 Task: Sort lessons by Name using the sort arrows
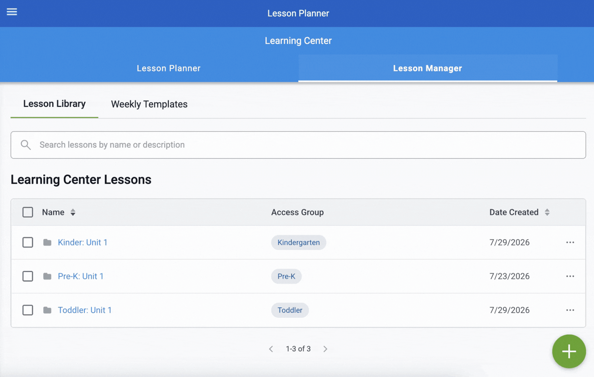click(73, 212)
